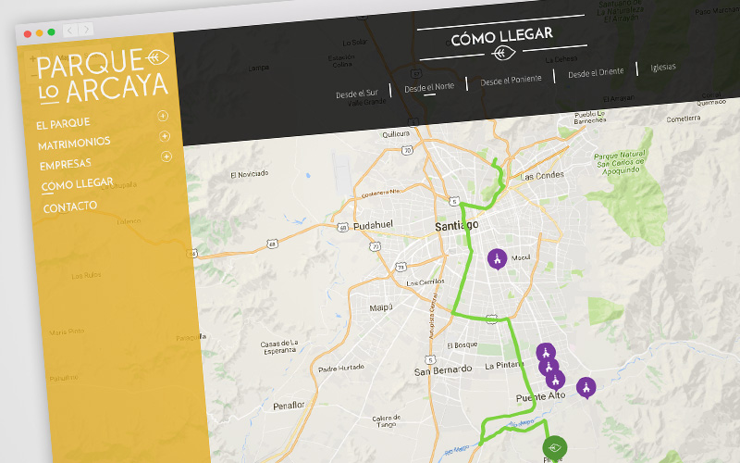The width and height of the screenshot is (740, 463).
Task: Open the Empresas menu item
Action: 66,165
